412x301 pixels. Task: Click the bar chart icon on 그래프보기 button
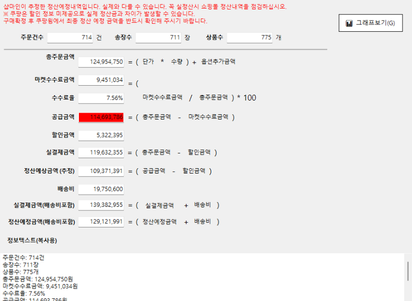tap(349, 23)
